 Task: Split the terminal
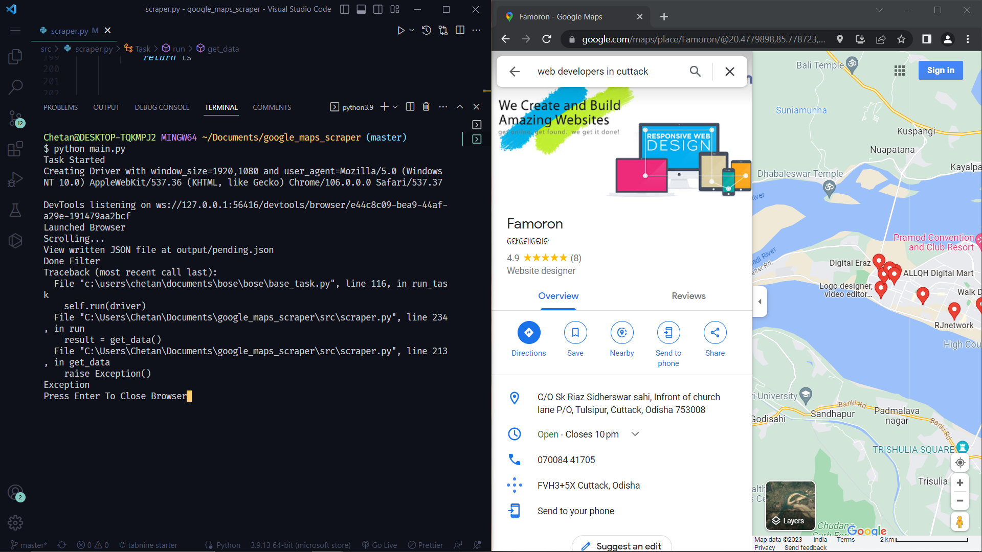click(409, 107)
